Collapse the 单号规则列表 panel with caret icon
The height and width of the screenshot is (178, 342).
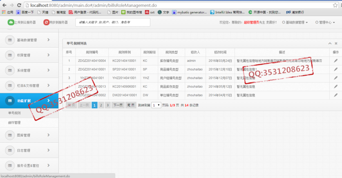(x=330, y=43)
